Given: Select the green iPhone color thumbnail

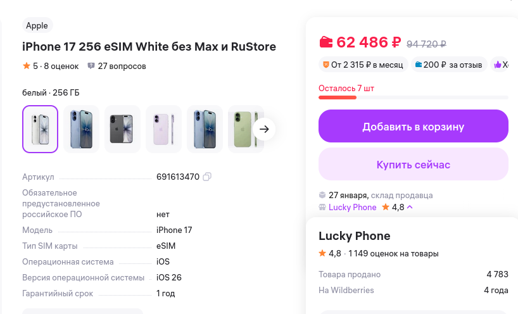Looking at the screenshot, I should 245,129.
